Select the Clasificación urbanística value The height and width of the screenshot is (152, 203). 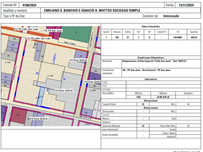coord(146,70)
